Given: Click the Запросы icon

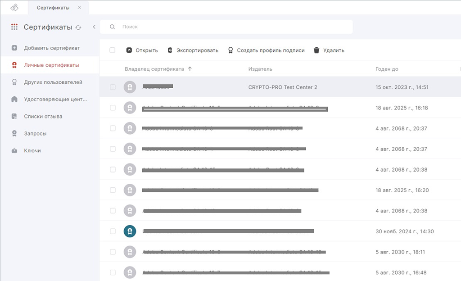Looking at the screenshot, I should click(x=14, y=133).
